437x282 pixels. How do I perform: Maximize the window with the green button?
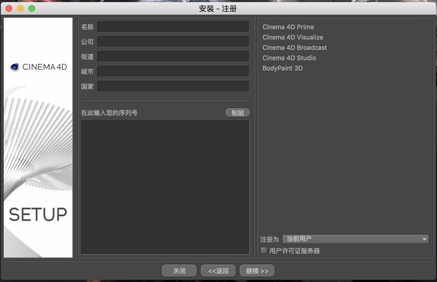[32, 9]
